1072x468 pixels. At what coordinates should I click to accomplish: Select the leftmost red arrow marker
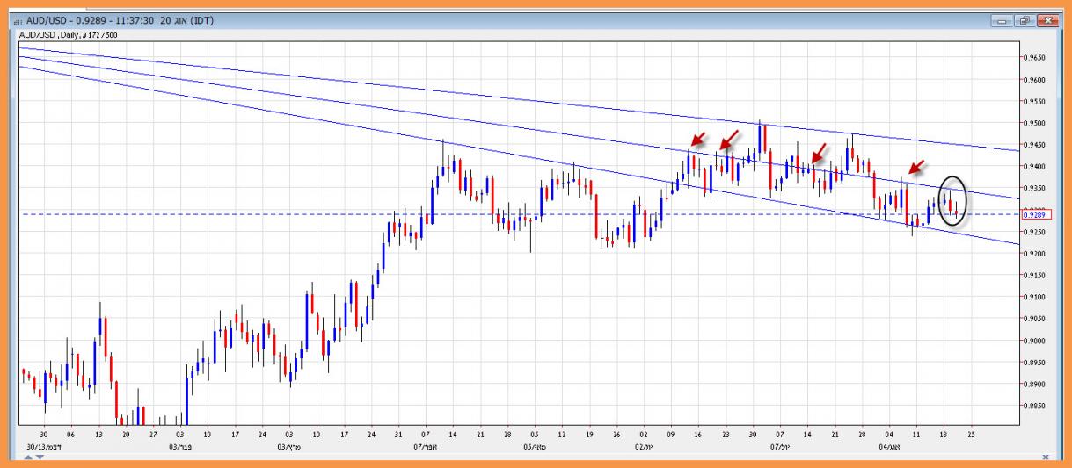(697, 139)
